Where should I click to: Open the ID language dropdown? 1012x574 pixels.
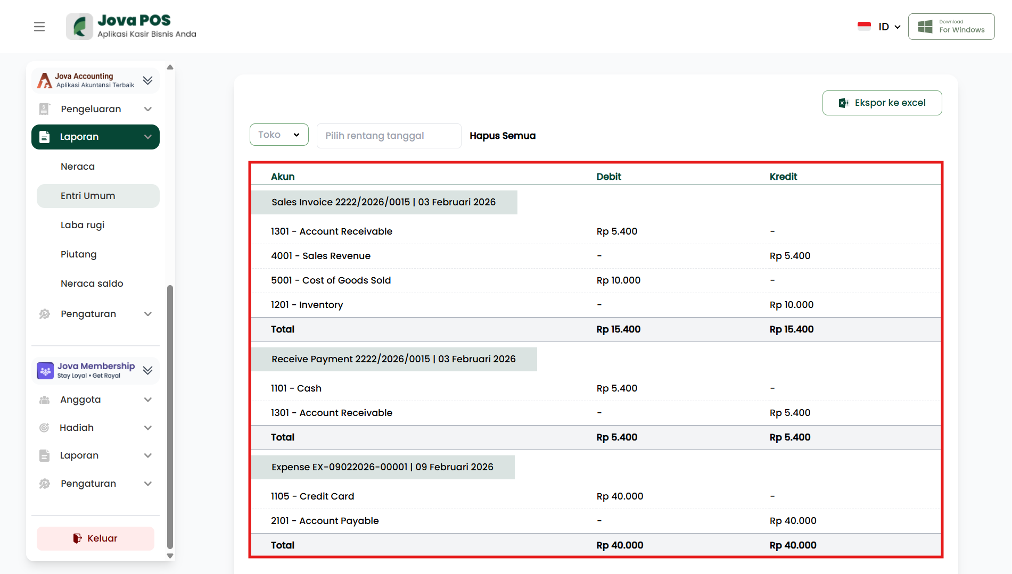(x=889, y=27)
